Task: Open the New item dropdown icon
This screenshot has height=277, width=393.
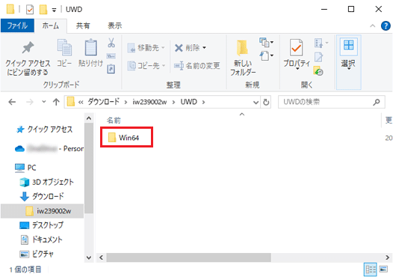Action: pos(266,42)
